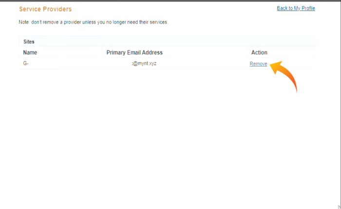Click the Action column header
Viewport: 341px width, 209px height.
pyautogui.click(x=259, y=52)
